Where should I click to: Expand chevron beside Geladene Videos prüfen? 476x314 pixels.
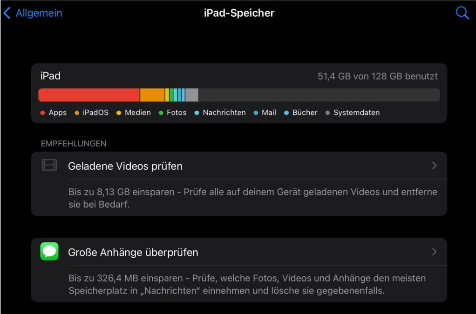click(x=434, y=166)
